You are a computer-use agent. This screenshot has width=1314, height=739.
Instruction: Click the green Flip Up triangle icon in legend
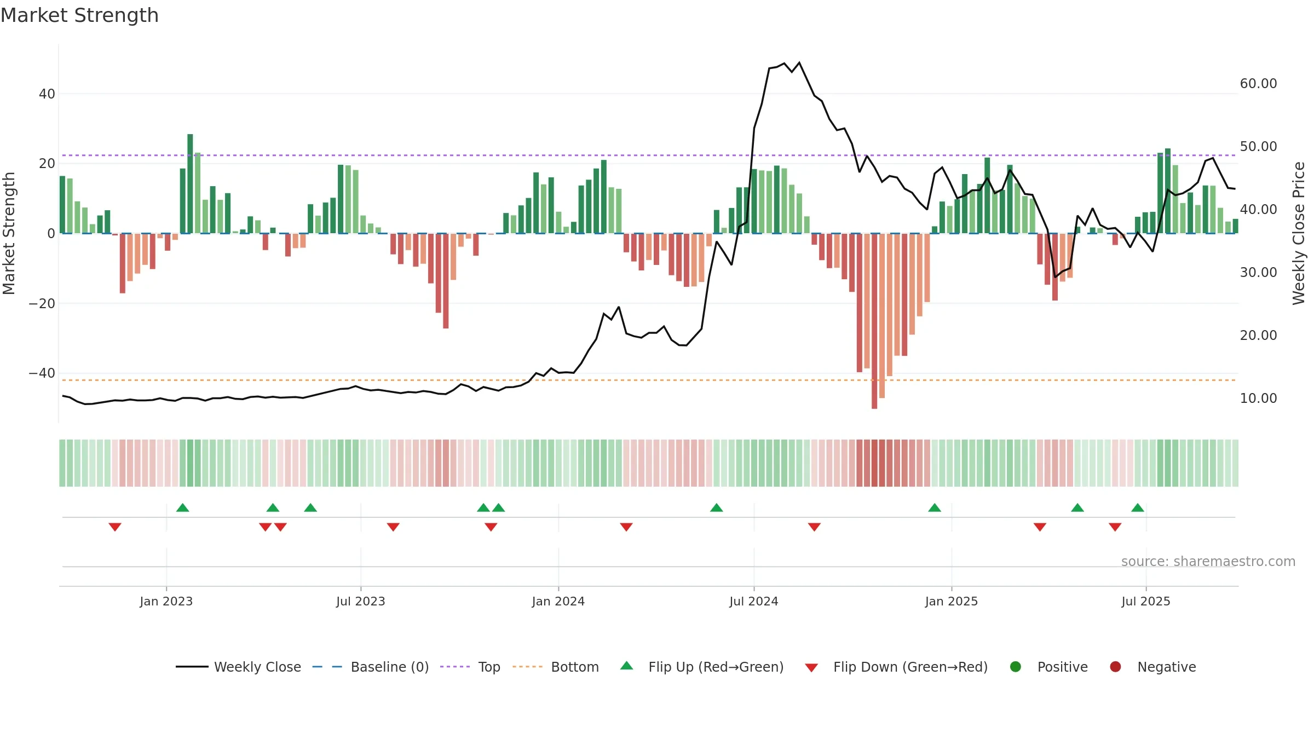(627, 666)
